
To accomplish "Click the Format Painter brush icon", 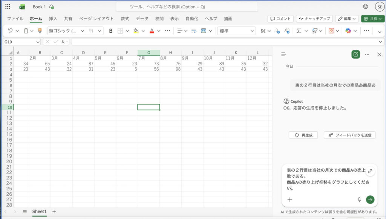I will pyautogui.click(x=40, y=31).
